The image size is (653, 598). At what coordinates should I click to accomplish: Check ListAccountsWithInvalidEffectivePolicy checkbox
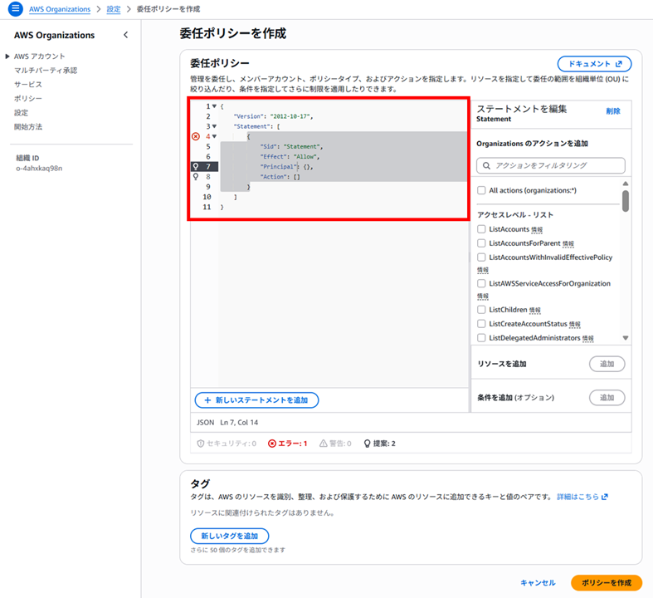(481, 257)
